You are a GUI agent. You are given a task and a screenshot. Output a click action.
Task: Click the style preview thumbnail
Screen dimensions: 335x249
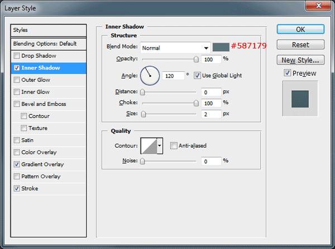coord(300,99)
